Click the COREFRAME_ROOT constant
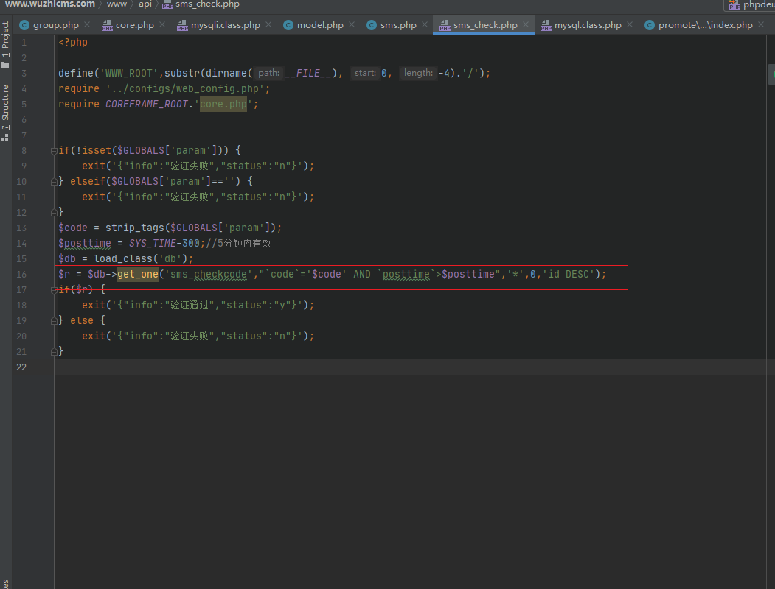The image size is (775, 589). pyautogui.click(x=146, y=104)
